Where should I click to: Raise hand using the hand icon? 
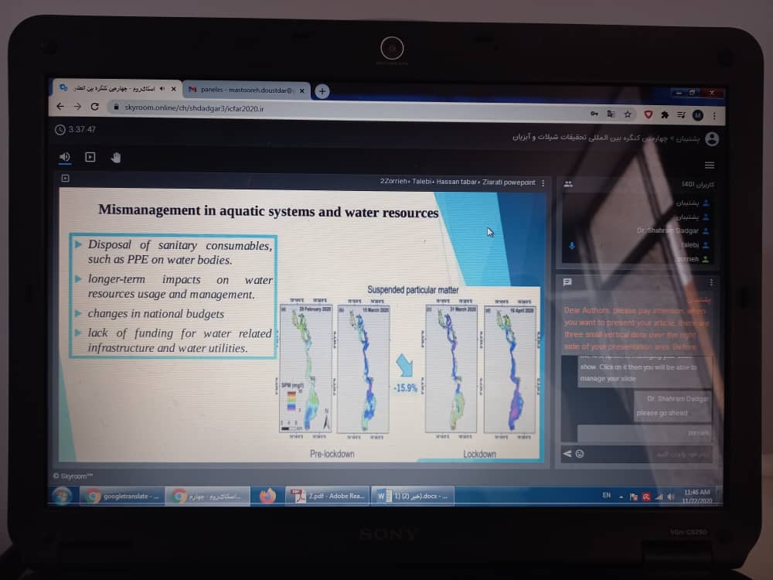(x=116, y=157)
